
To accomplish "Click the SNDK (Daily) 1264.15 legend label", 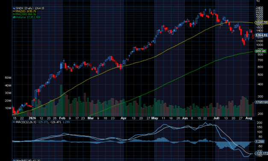I will (x=30, y=8).
